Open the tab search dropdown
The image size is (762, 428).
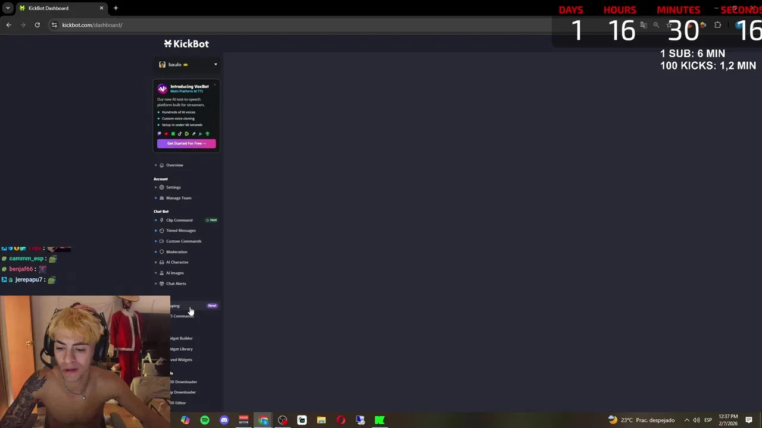8,8
